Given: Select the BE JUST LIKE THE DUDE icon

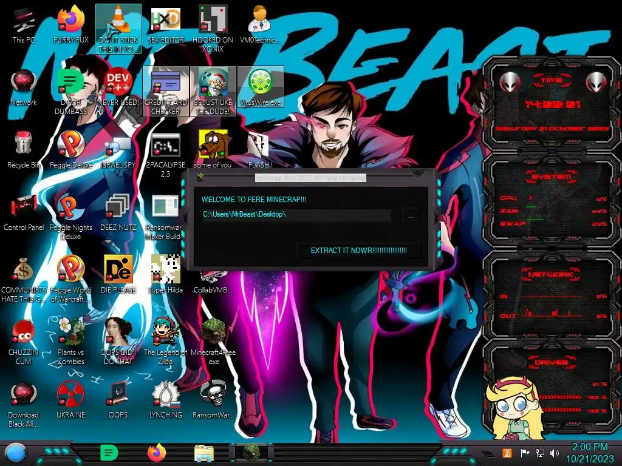Looking at the screenshot, I should (x=213, y=92).
